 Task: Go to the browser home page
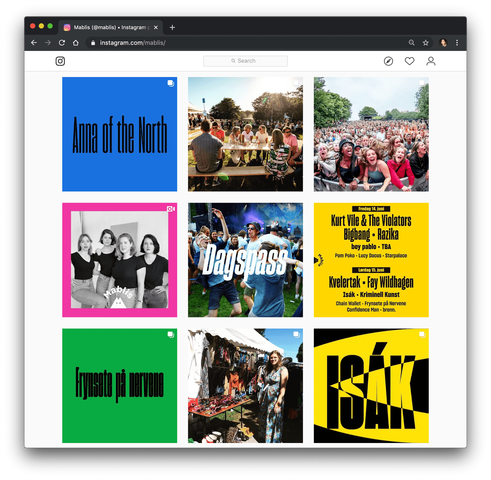(x=76, y=43)
